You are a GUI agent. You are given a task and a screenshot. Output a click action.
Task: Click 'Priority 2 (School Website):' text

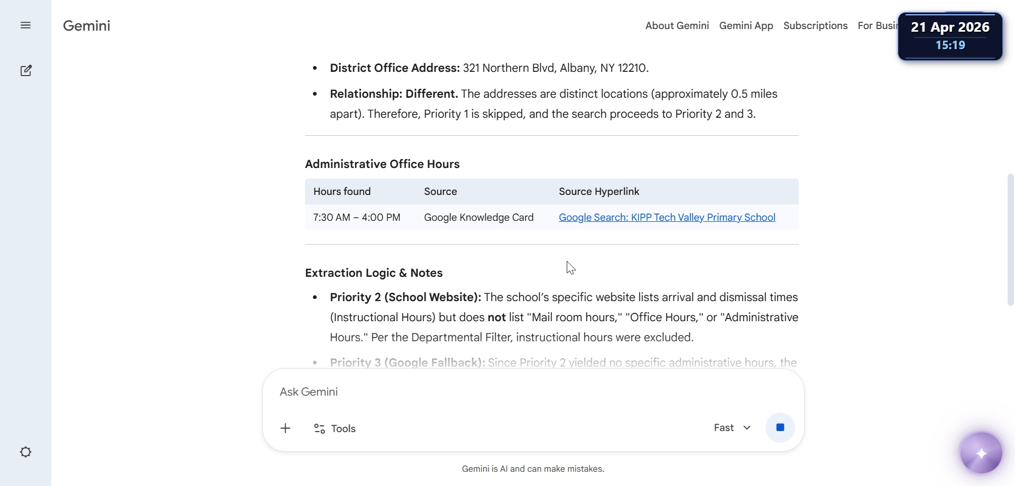point(405,297)
